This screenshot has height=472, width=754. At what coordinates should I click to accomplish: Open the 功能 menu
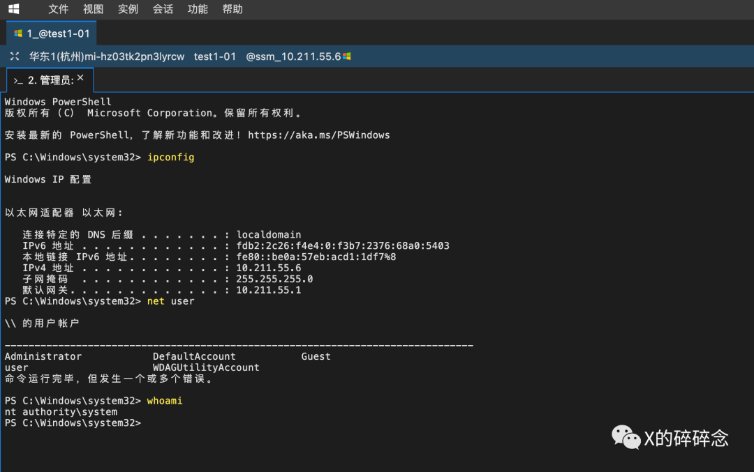[198, 9]
